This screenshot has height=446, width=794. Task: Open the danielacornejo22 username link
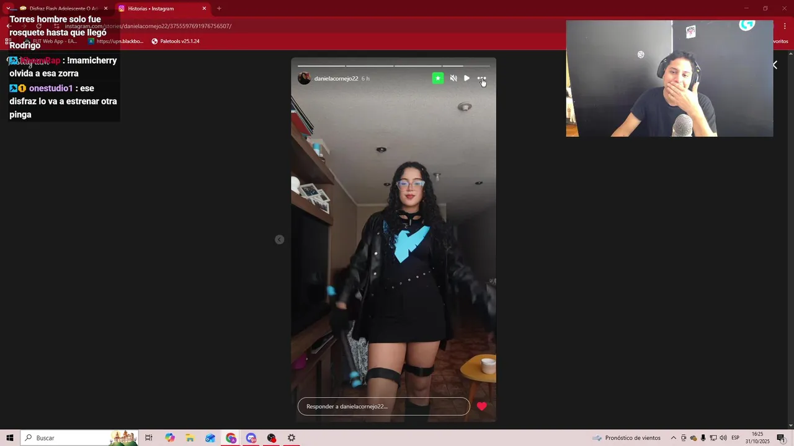(x=336, y=79)
